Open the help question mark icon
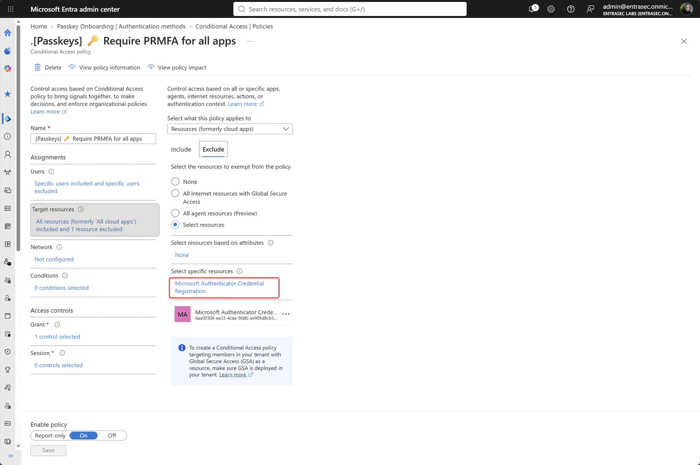The width and height of the screenshot is (700, 465). point(570,9)
